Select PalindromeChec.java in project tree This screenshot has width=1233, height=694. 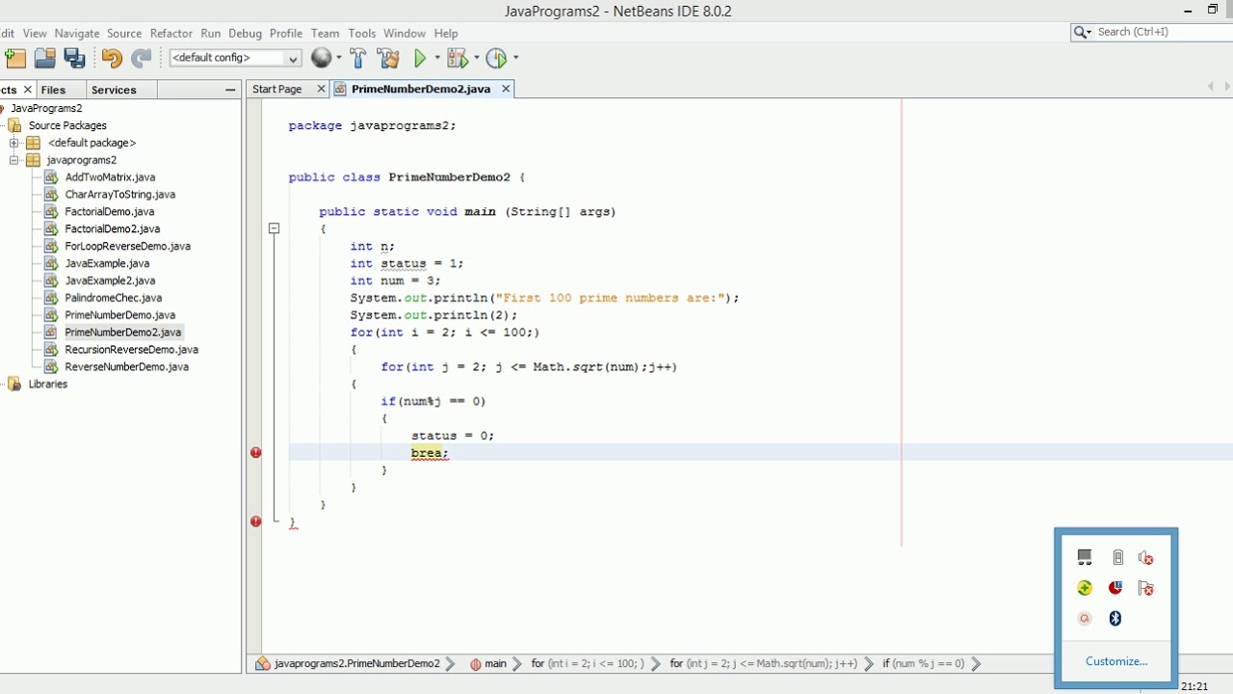(113, 298)
